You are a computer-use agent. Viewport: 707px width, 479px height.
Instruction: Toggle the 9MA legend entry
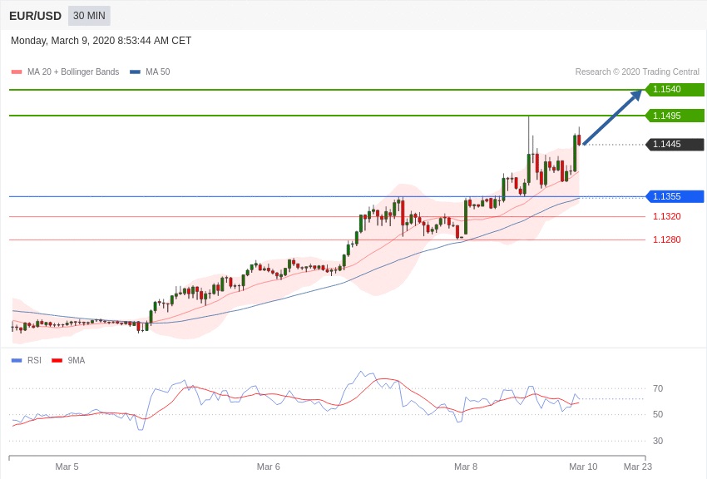[x=76, y=361]
